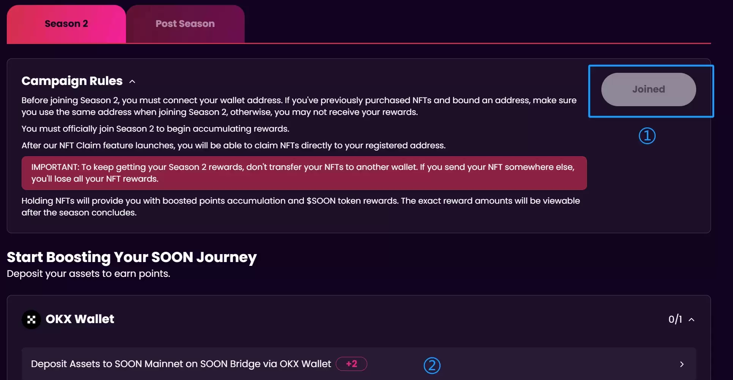Screen dimensions: 733x380
Task: Click the Holding NFTs boosted points paragraph
Action: 300,206
